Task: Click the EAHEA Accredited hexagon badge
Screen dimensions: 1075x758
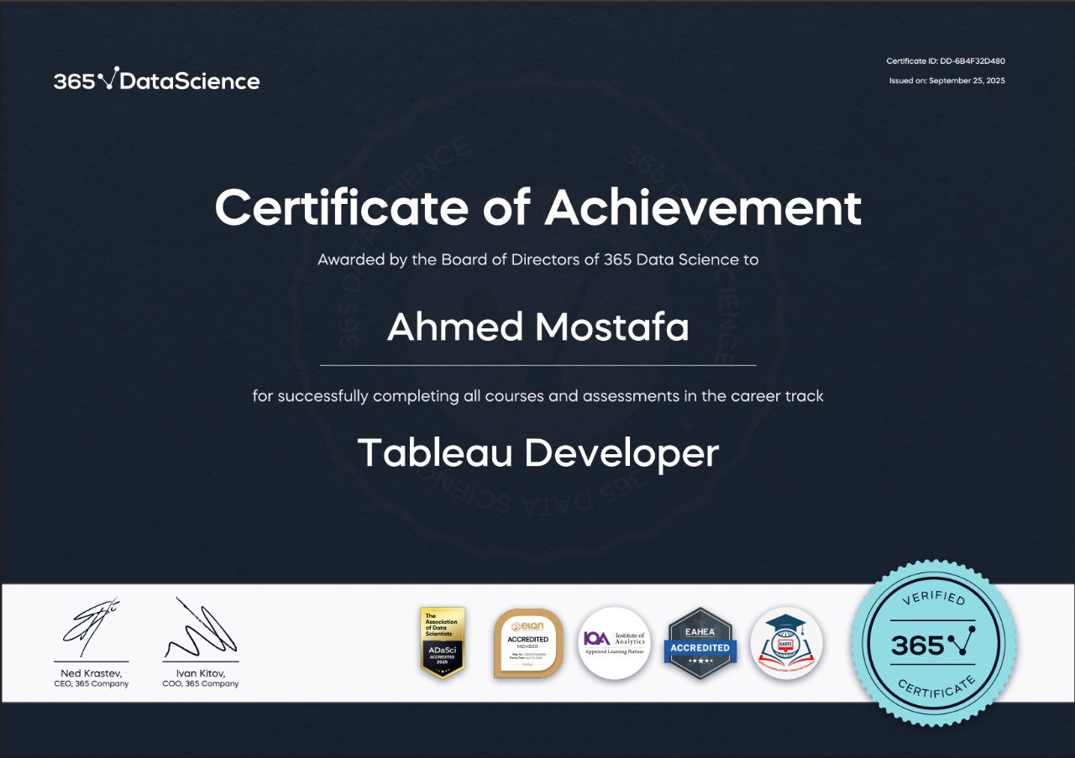Action: tap(700, 643)
